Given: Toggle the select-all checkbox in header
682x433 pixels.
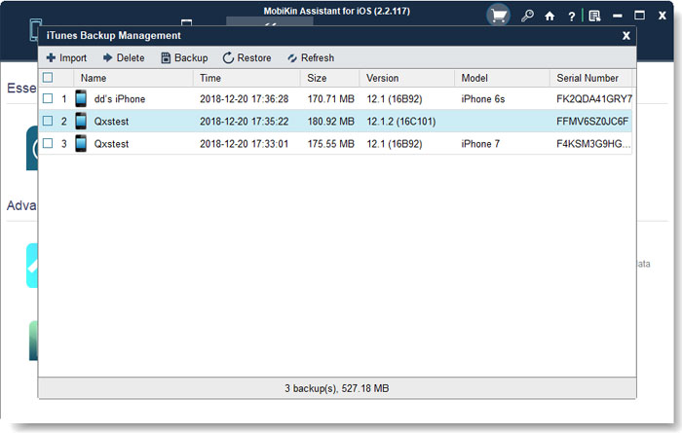Looking at the screenshot, I should (x=48, y=77).
